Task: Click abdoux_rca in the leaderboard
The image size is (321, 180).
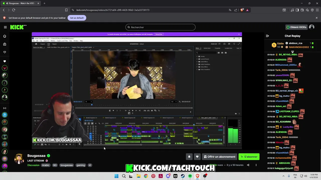Action: point(295,43)
